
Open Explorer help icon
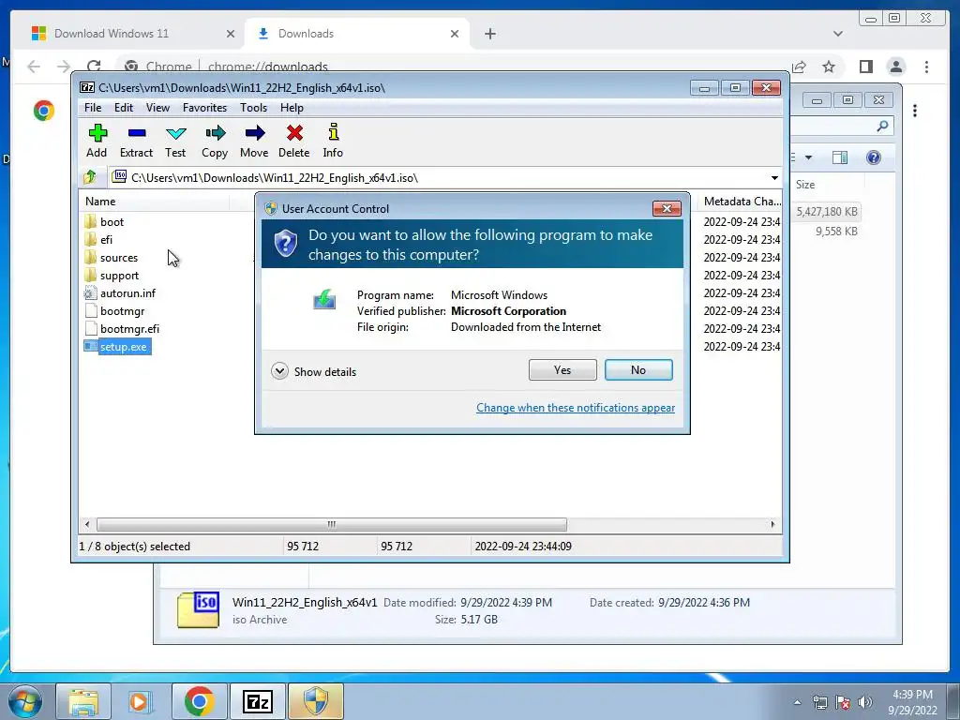click(874, 157)
